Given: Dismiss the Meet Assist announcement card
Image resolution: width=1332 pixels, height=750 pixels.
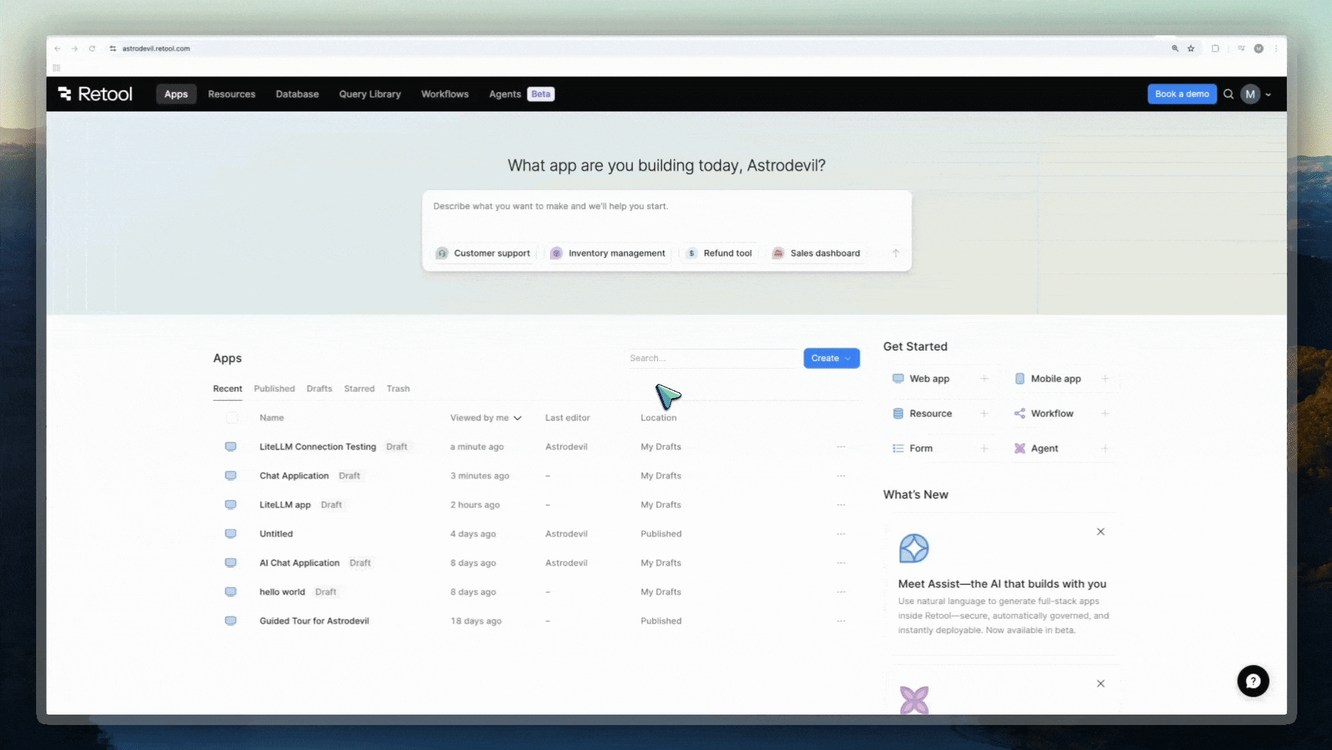Looking at the screenshot, I should [x=1100, y=532].
